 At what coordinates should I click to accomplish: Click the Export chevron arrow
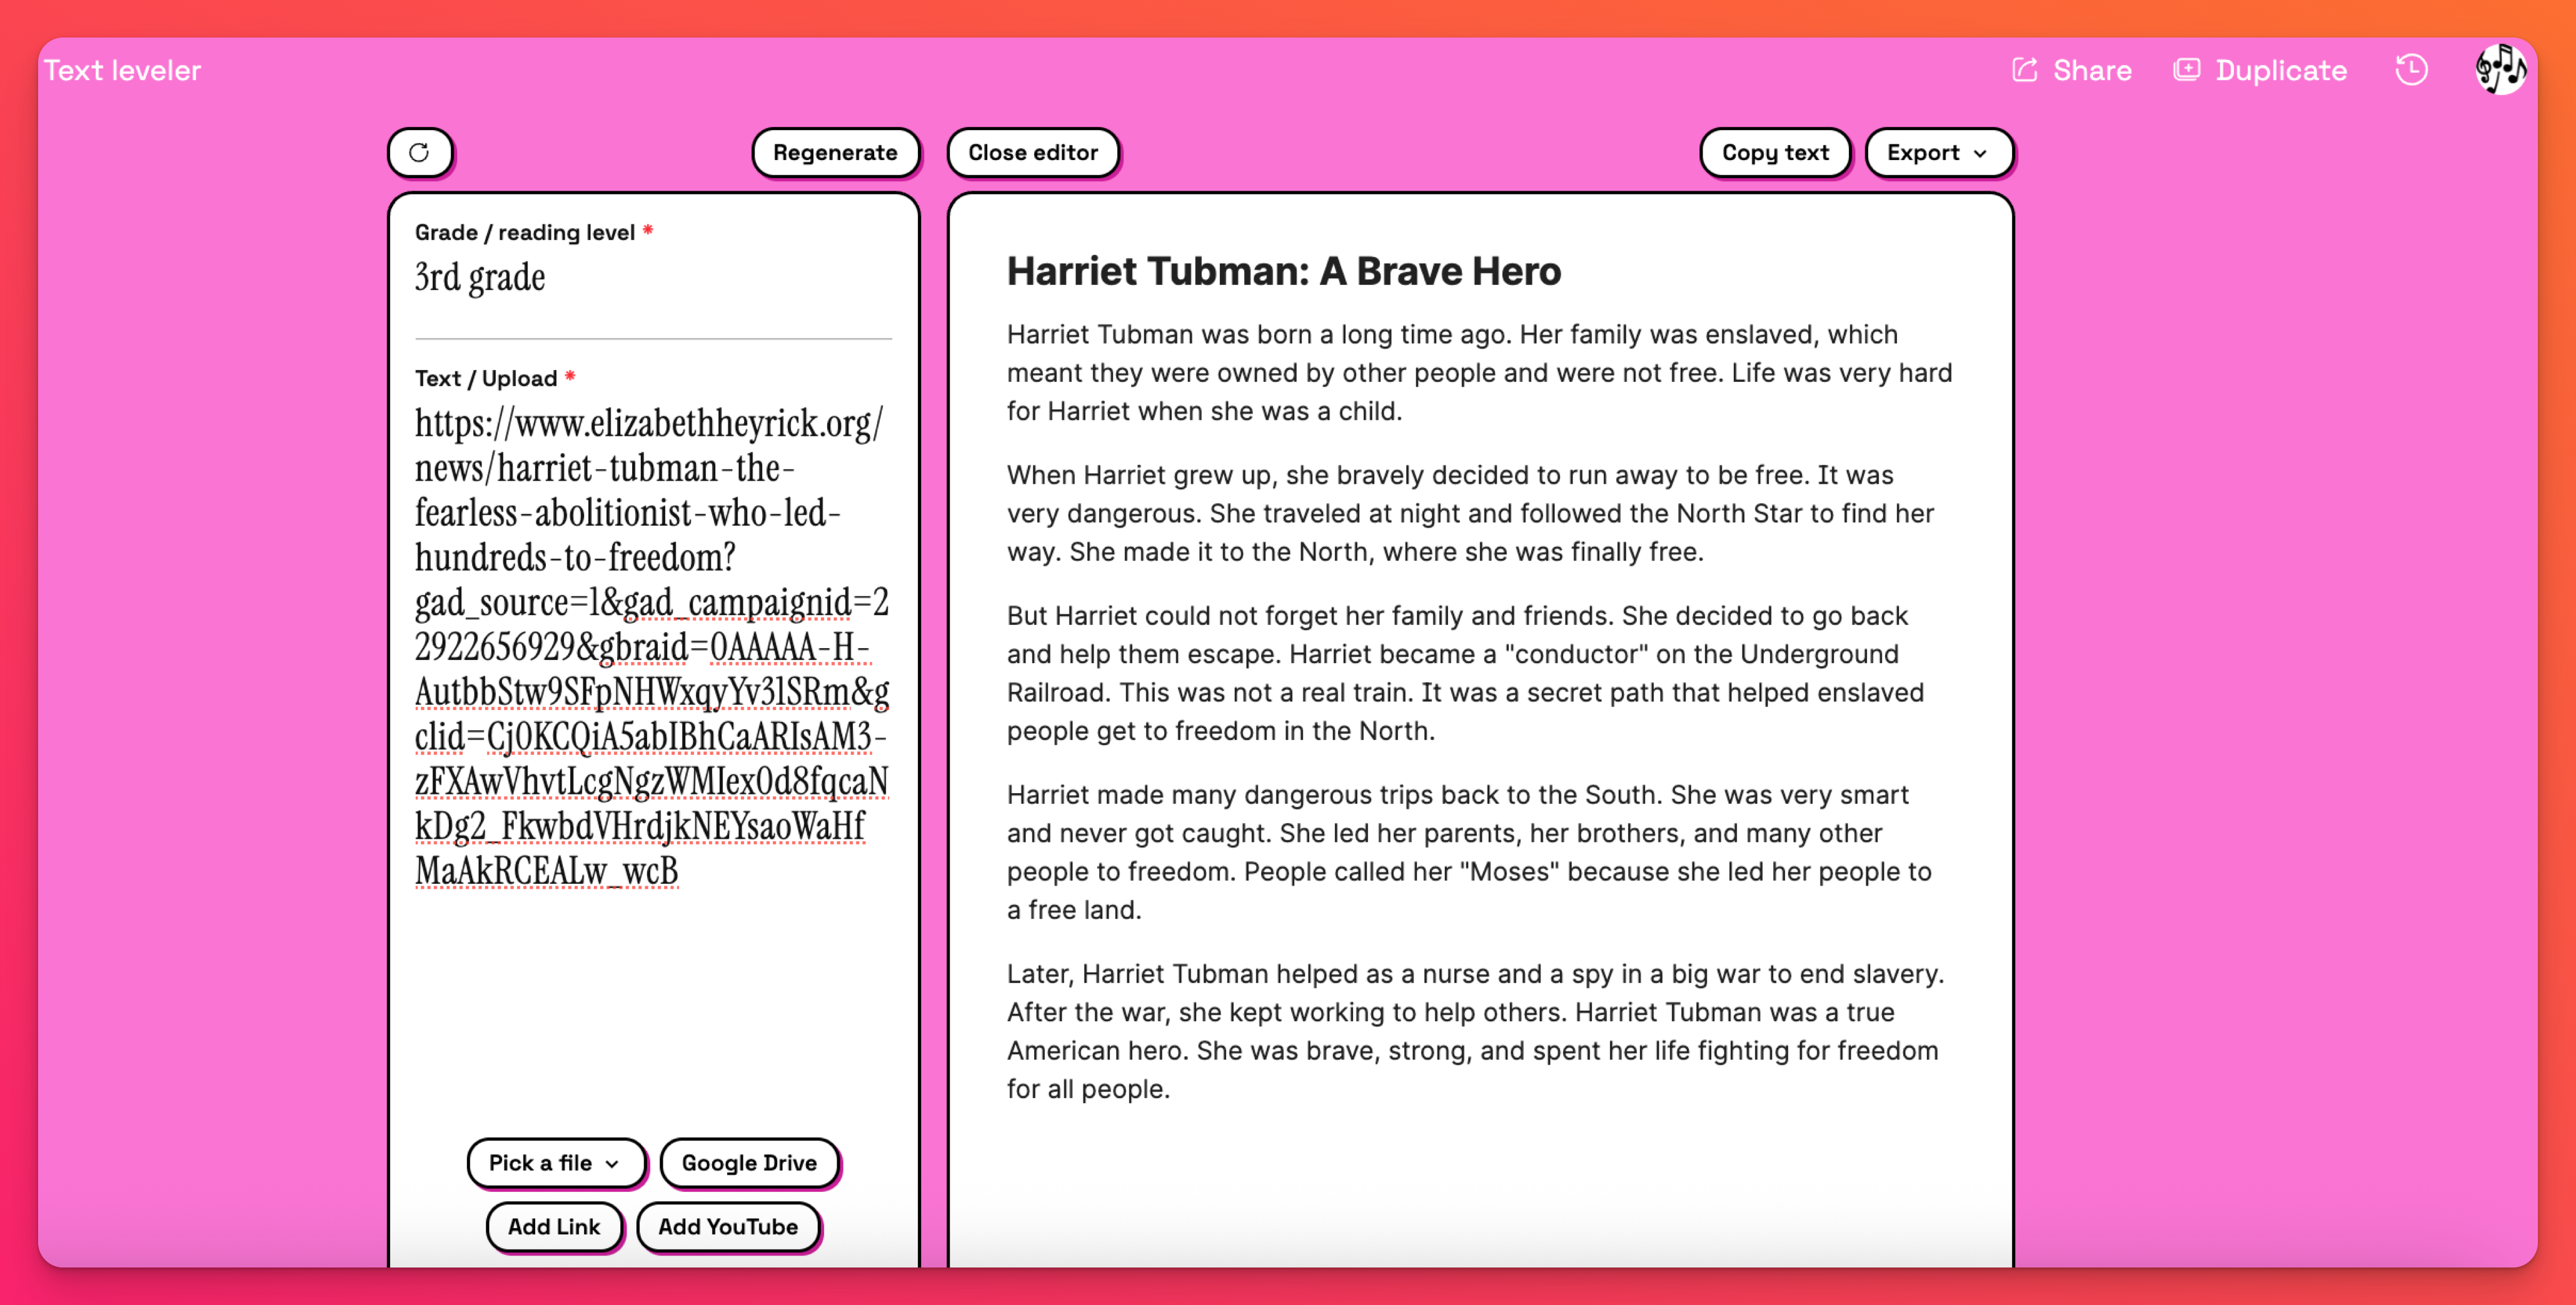(x=1980, y=154)
